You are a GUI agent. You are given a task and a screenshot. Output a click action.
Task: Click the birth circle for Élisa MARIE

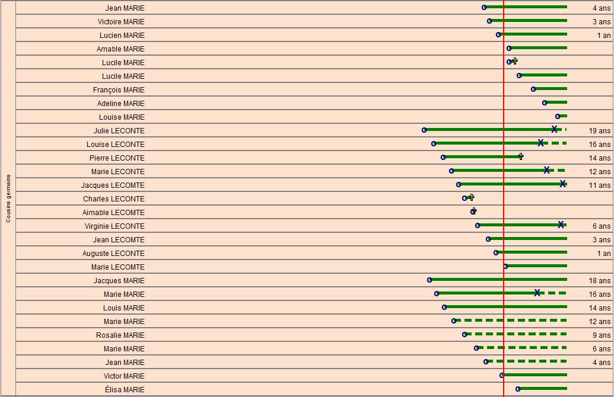pyautogui.click(x=518, y=389)
